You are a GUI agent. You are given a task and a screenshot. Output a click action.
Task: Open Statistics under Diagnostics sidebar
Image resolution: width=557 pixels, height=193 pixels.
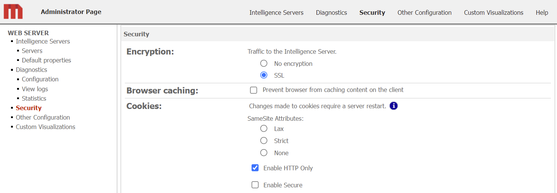pyautogui.click(x=34, y=98)
